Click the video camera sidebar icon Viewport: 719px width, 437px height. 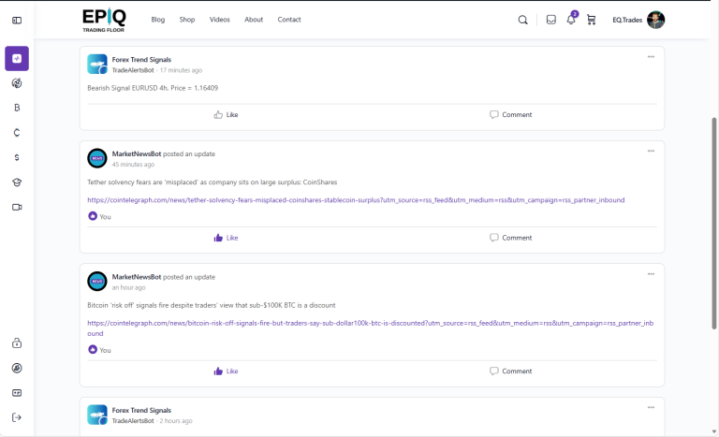(17, 207)
